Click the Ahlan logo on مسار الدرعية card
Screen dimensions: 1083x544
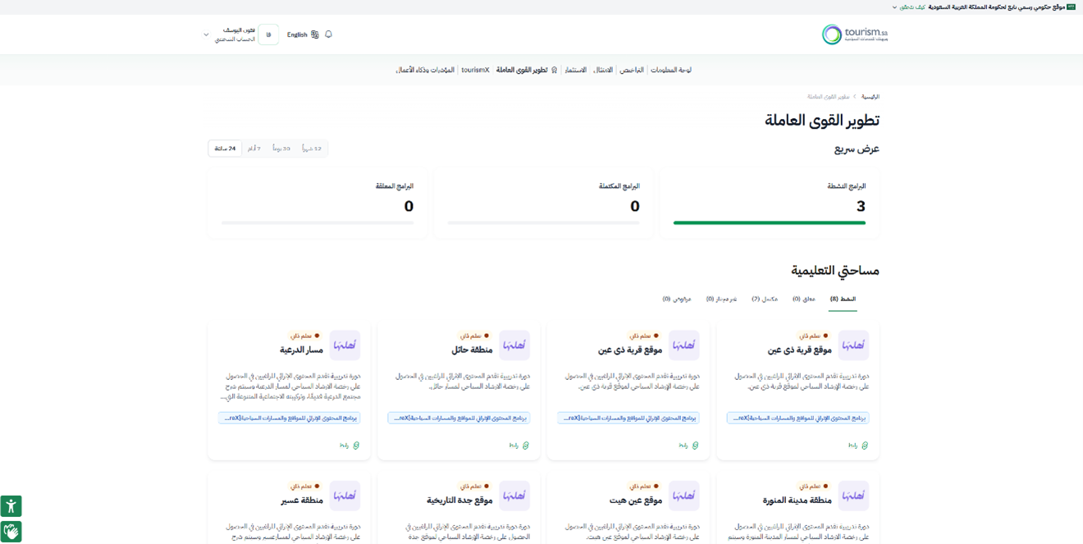[345, 345]
